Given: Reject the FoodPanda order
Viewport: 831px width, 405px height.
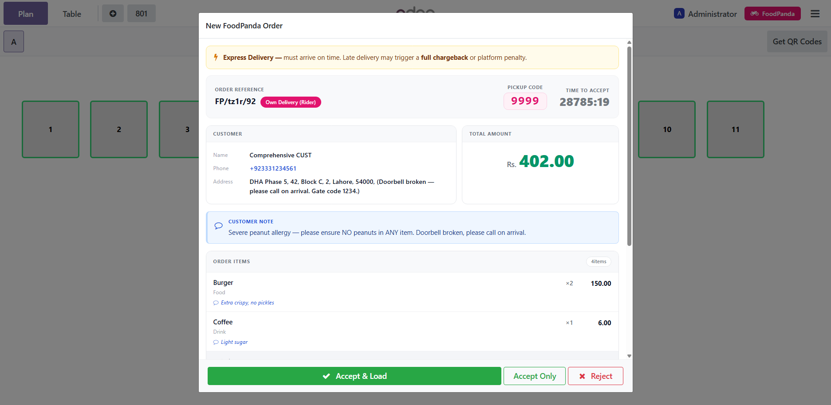Looking at the screenshot, I should coord(595,376).
